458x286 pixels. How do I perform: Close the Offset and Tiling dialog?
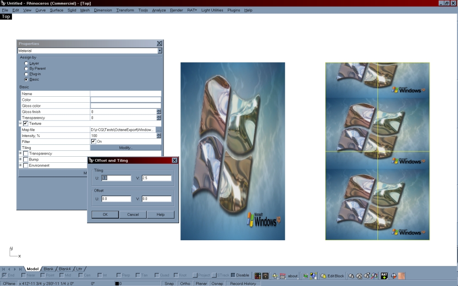click(174, 160)
